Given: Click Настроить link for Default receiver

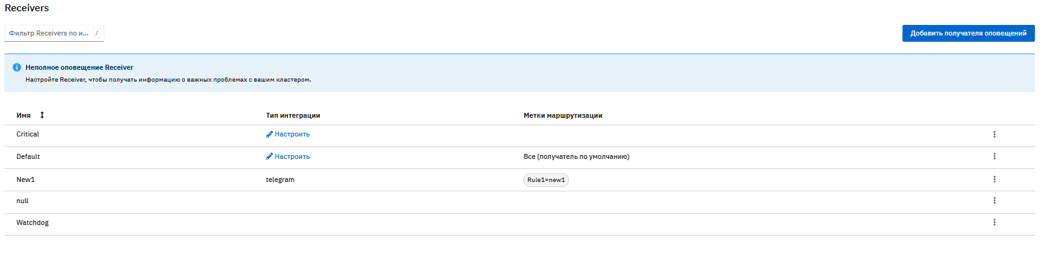Looking at the screenshot, I should pos(288,156).
